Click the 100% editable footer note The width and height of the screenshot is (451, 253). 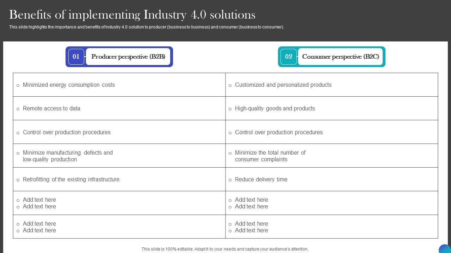pyautogui.click(x=225, y=249)
